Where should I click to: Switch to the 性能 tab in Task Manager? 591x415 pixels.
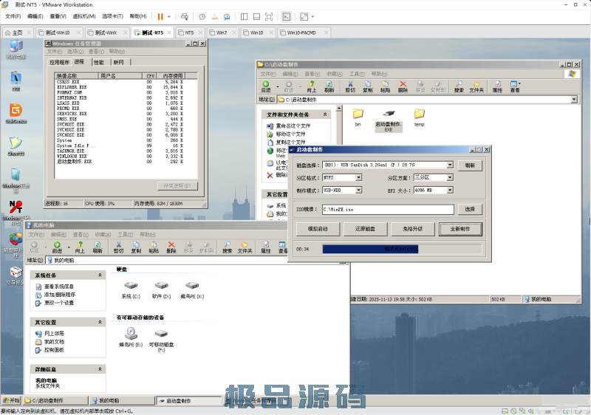(98, 62)
